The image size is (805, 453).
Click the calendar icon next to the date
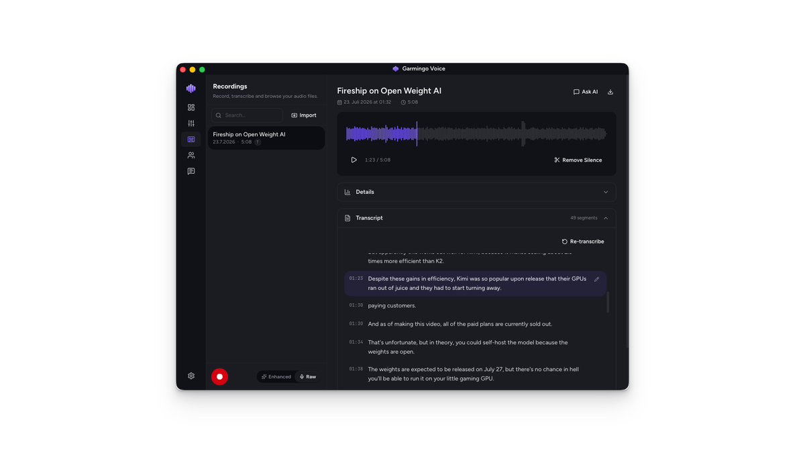click(339, 103)
